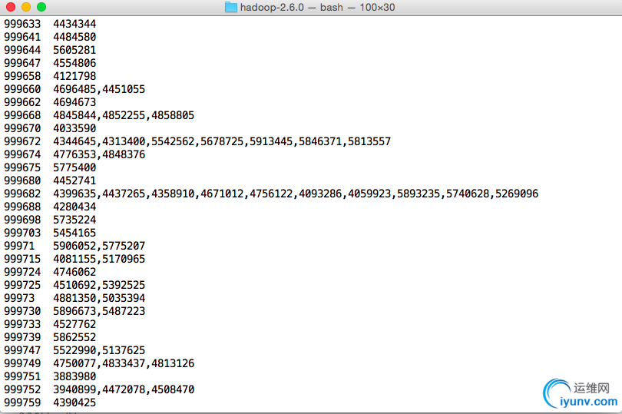Click the yellow minimize window button
Viewport: 622px width, 414px height.
point(26,7)
